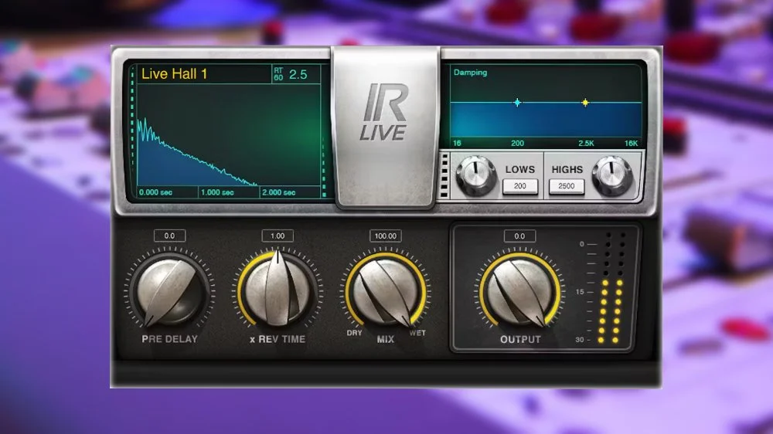Click the Damping label in graph
The height and width of the screenshot is (434, 773).
470,73
